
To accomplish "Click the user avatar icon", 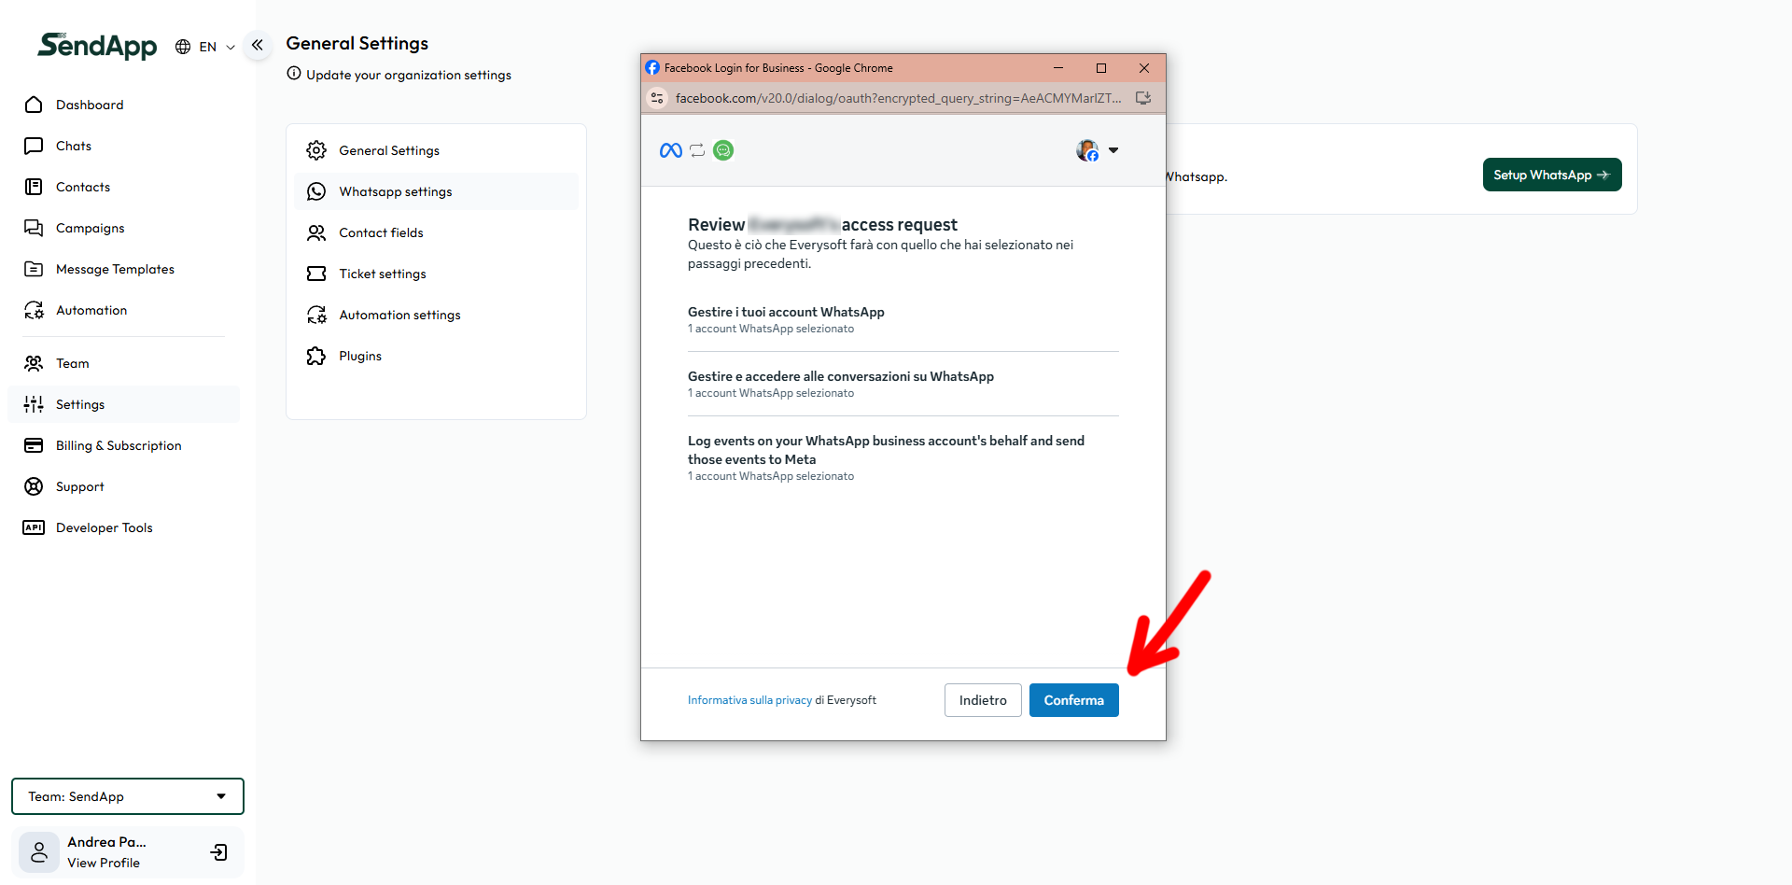I will [39, 852].
